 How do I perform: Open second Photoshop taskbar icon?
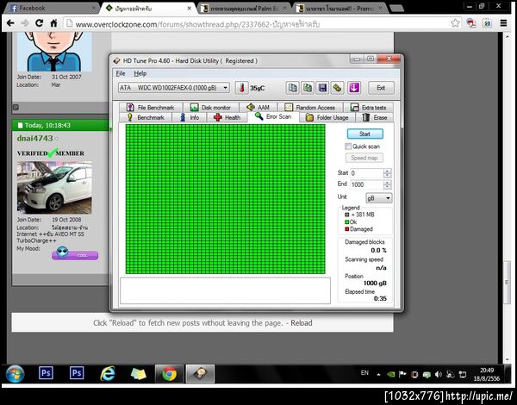(x=77, y=373)
